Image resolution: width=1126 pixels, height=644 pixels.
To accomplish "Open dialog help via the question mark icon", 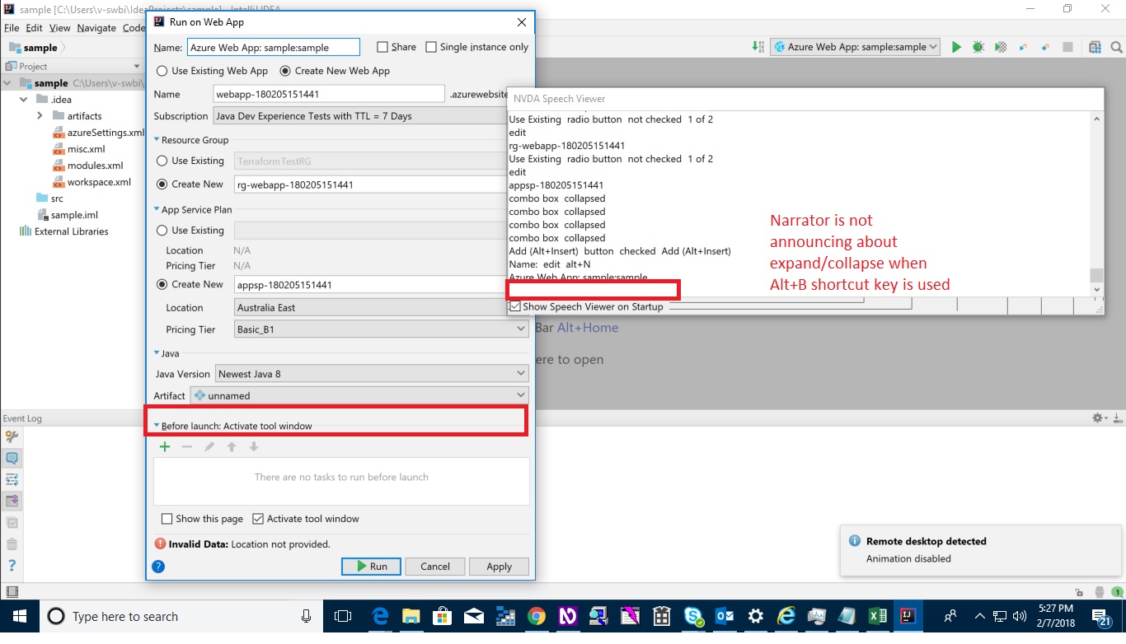I will coord(158,566).
